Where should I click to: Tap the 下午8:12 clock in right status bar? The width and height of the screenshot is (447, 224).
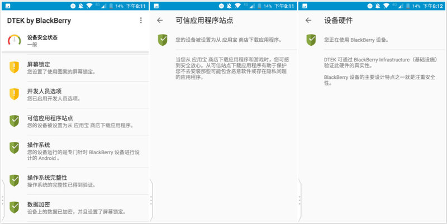[432, 6]
